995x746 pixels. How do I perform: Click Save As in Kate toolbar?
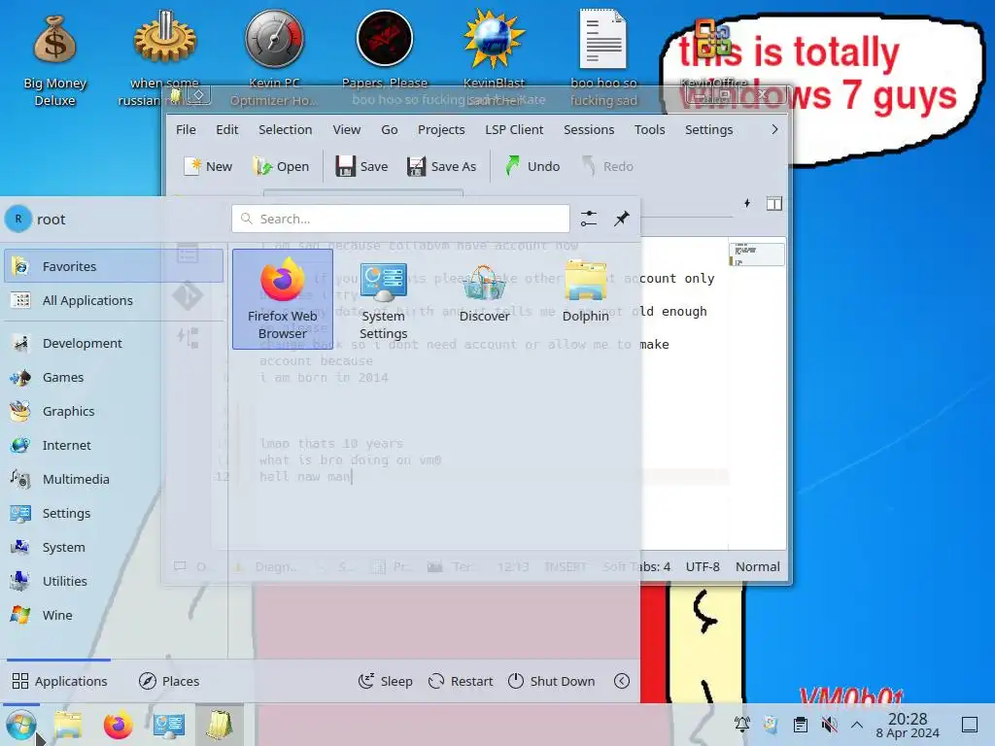pyautogui.click(x=442, y=166)
